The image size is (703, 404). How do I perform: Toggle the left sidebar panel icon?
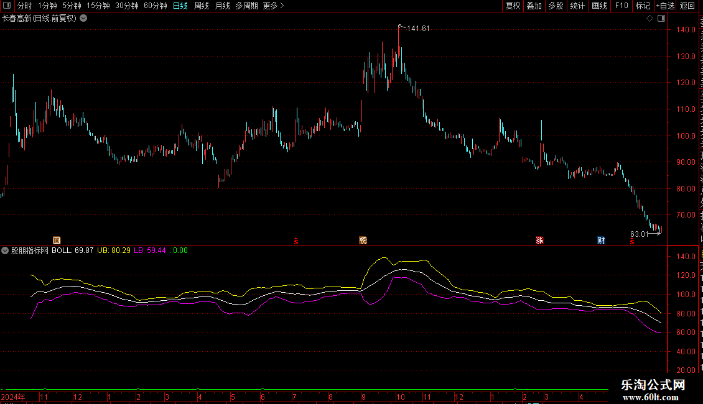pos(7,6)
